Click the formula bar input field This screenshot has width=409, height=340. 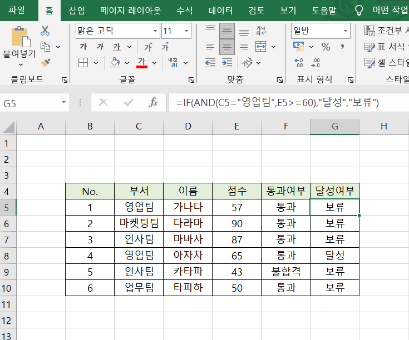coord(289,103)
